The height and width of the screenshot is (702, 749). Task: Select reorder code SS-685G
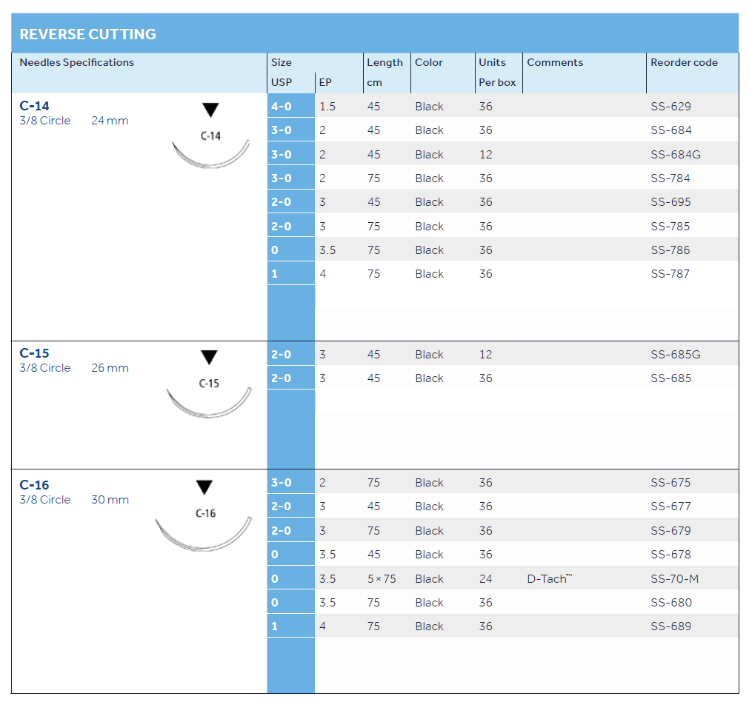(x=675, y=355)
